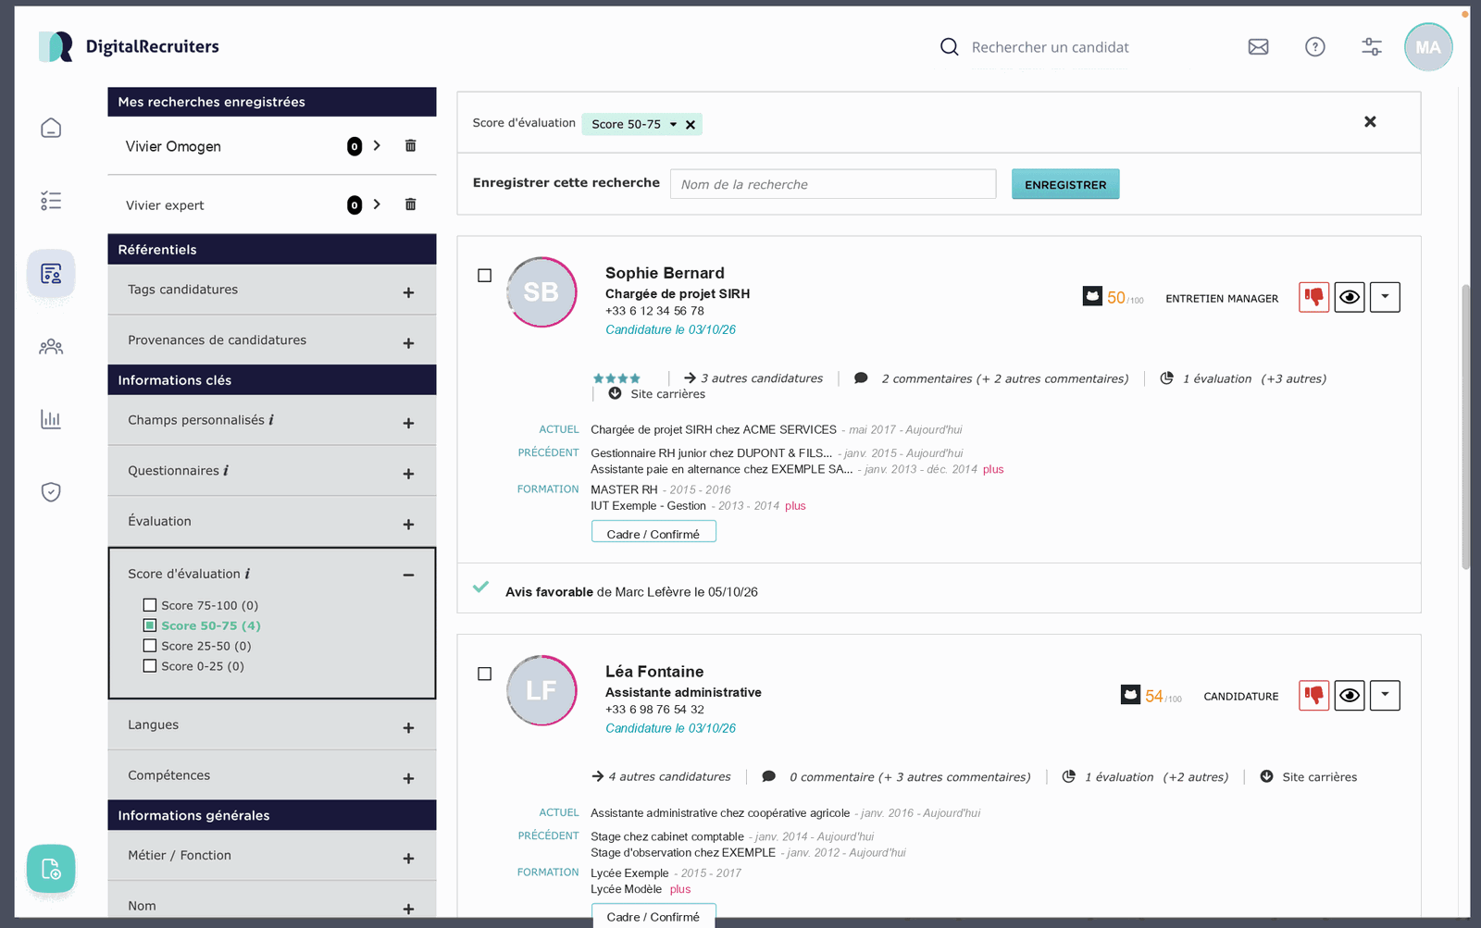Open Sophie Bernard's candidate name link
The height and width of the screenshot is (928, 1481).
(665, 273)
